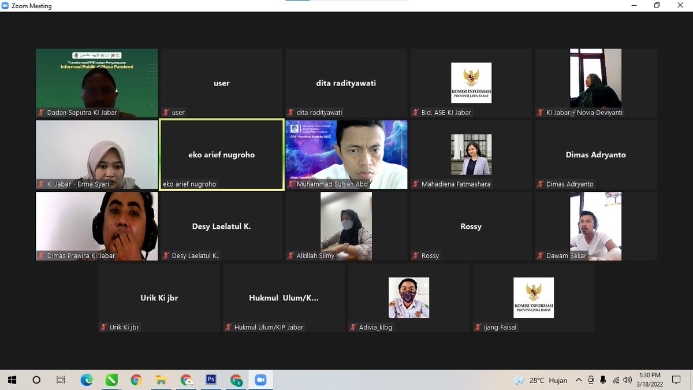The image size is (693, 390).
Task: Select the muted mic icon beside Ijang Faisal
Action: tap(478, 328)
